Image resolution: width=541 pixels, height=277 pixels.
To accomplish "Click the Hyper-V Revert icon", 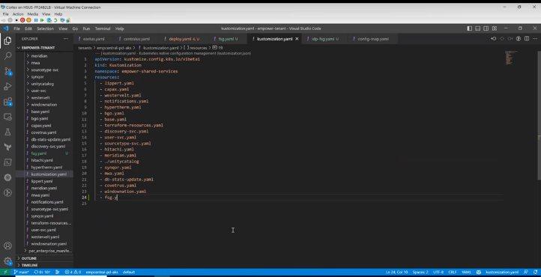I will coord(55,20).
